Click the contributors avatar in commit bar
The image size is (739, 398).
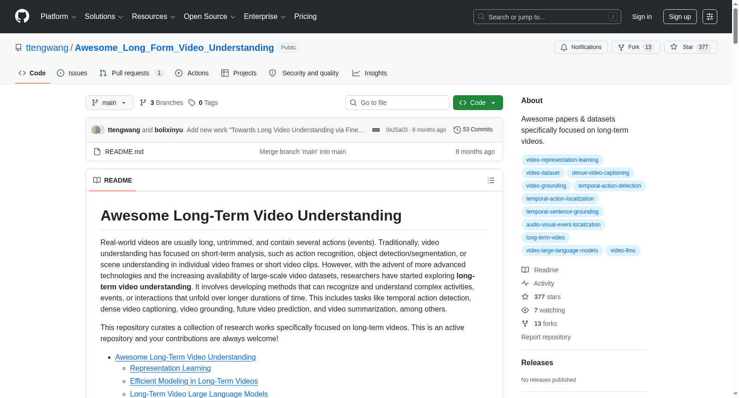coord(97,130)
